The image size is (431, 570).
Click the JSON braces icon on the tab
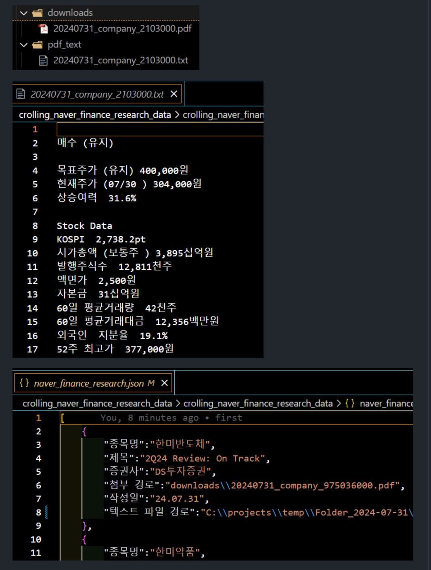coord(24,383)
